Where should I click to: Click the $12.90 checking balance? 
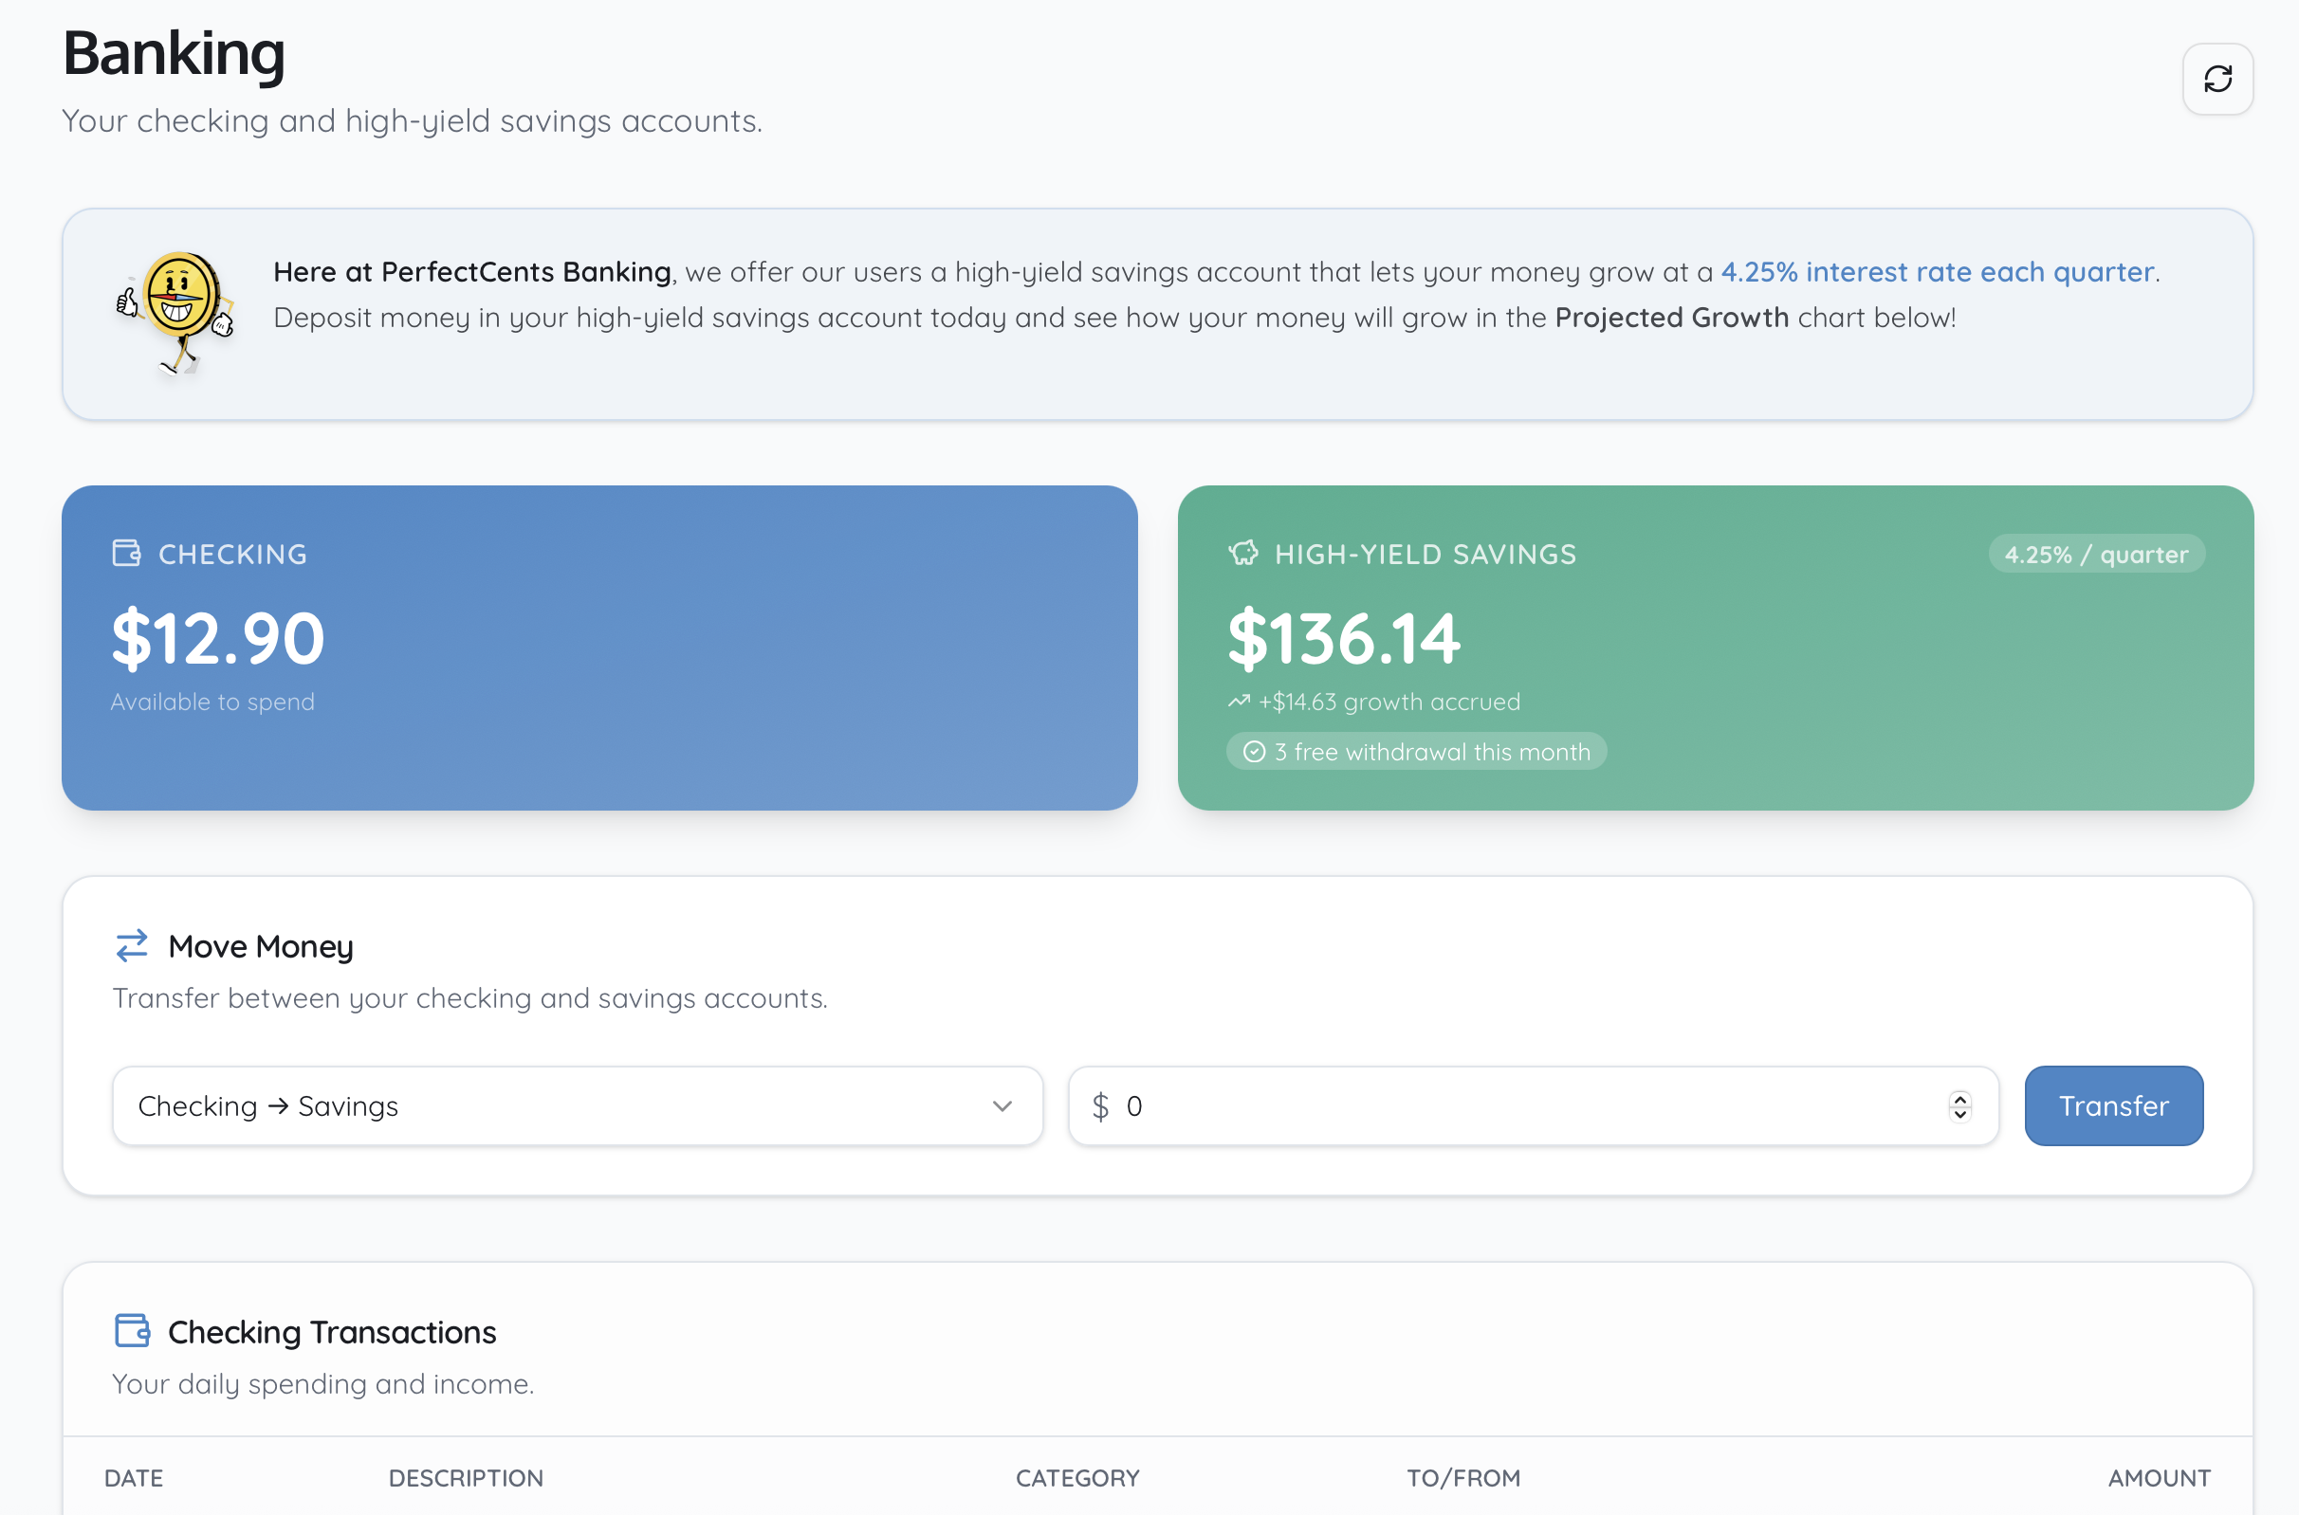[217, 638]
